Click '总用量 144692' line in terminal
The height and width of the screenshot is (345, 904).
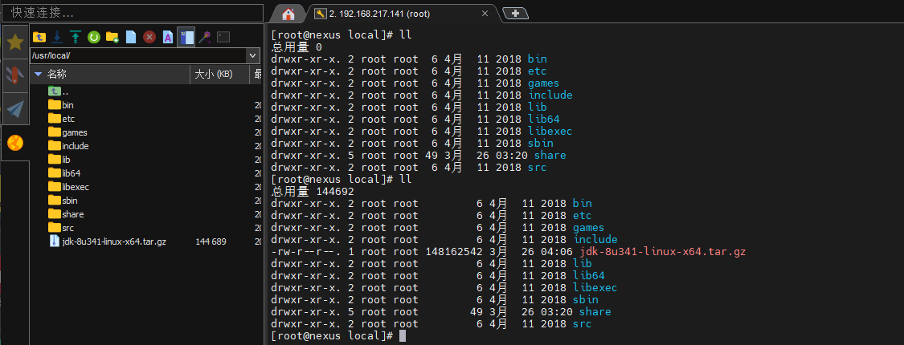pos(313,191)
